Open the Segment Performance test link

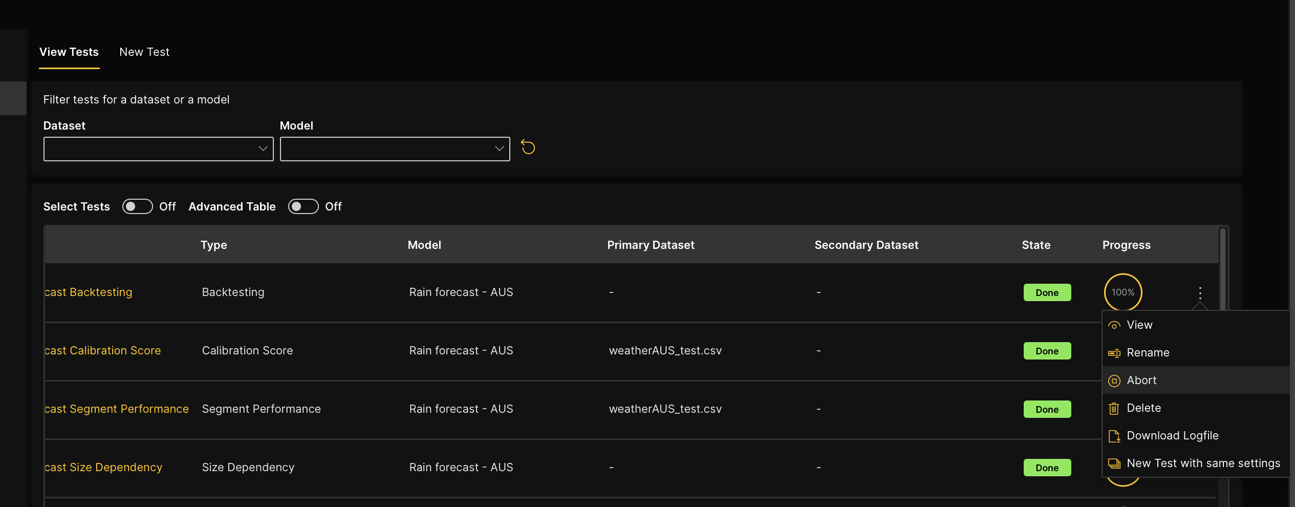tap(117, 409)
